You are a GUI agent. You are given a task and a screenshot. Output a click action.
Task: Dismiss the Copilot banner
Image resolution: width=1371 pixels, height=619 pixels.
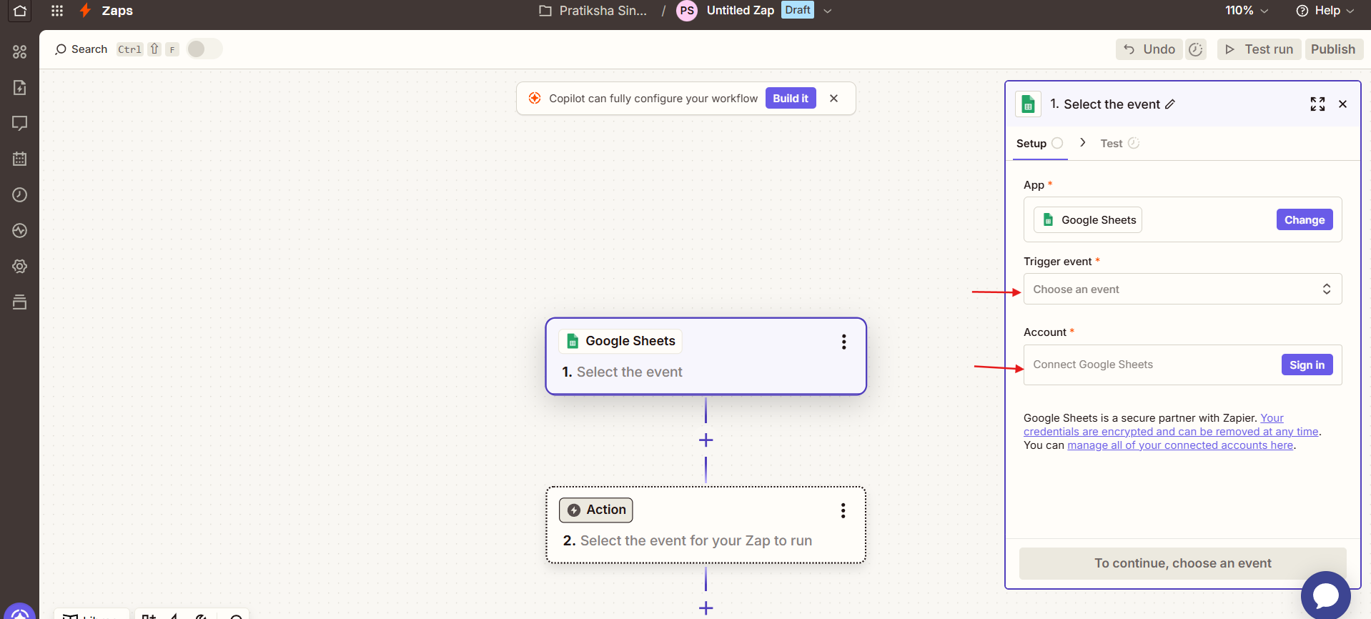(833, 98)
